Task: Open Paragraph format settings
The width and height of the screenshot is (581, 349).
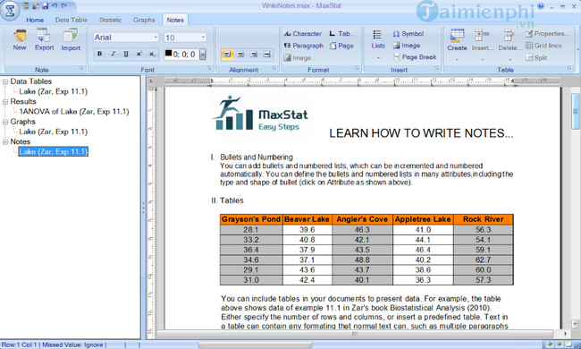Action: click(304, 46)
